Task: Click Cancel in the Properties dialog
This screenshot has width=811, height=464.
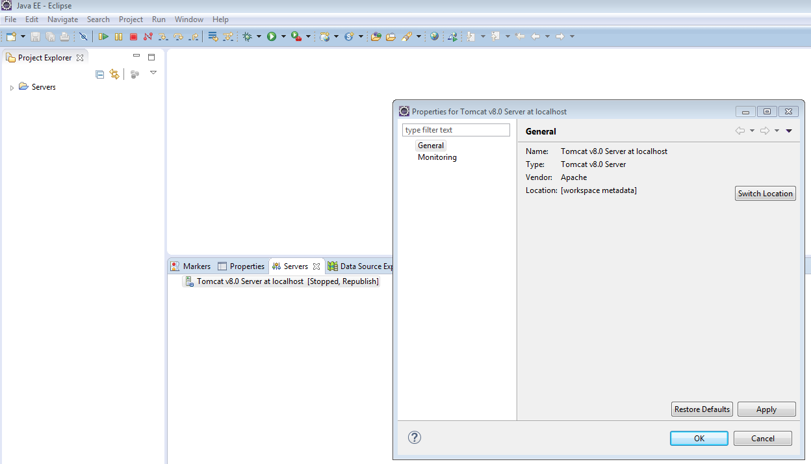Action: click(x=763, y=439)
